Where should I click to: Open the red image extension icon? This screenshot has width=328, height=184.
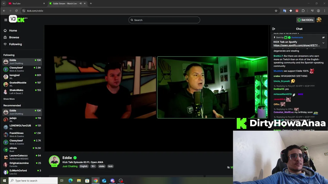click(x=297, y=11)
